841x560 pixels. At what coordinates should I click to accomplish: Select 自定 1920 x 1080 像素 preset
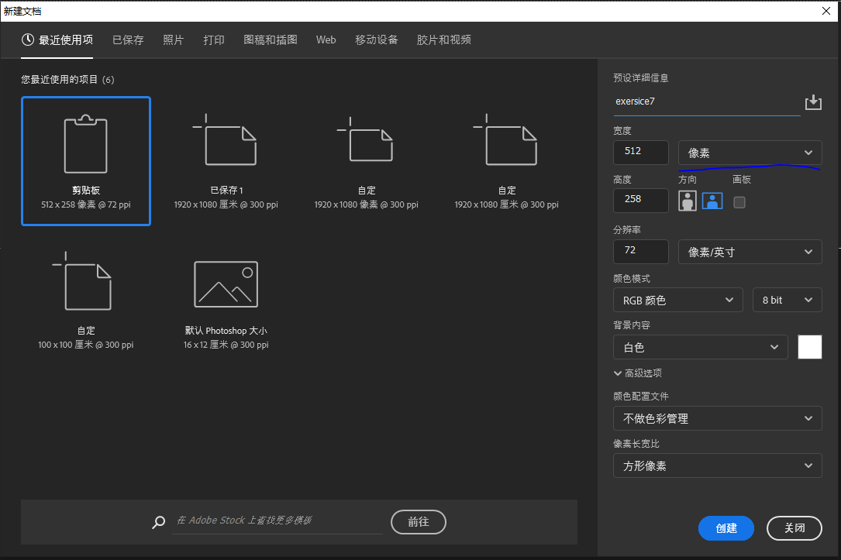point(367,161)
